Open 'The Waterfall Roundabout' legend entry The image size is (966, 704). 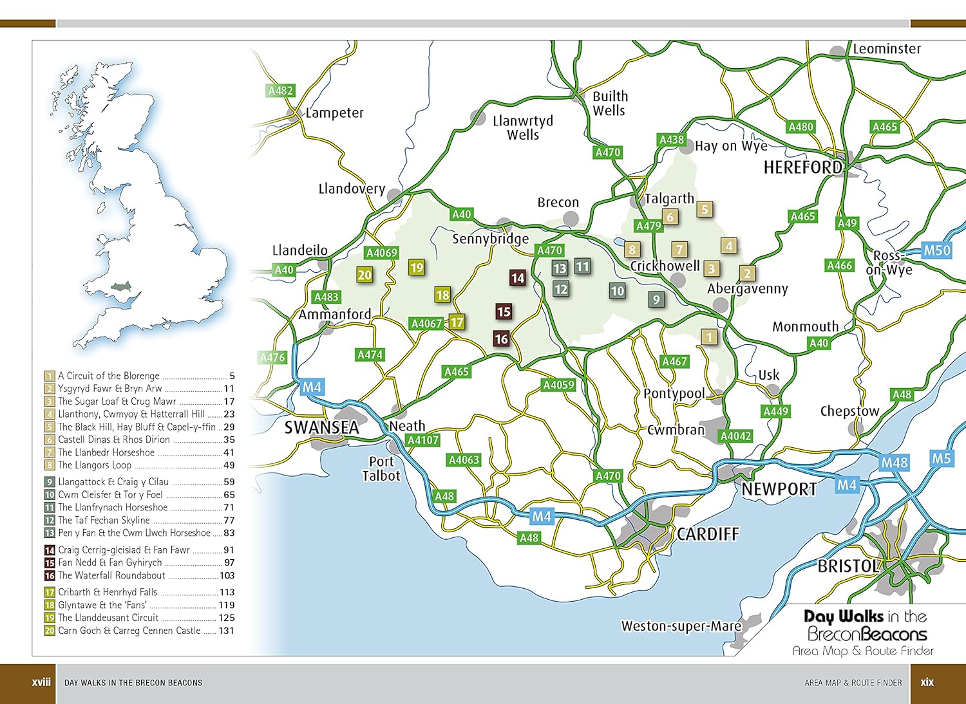(x=111, y=575)
